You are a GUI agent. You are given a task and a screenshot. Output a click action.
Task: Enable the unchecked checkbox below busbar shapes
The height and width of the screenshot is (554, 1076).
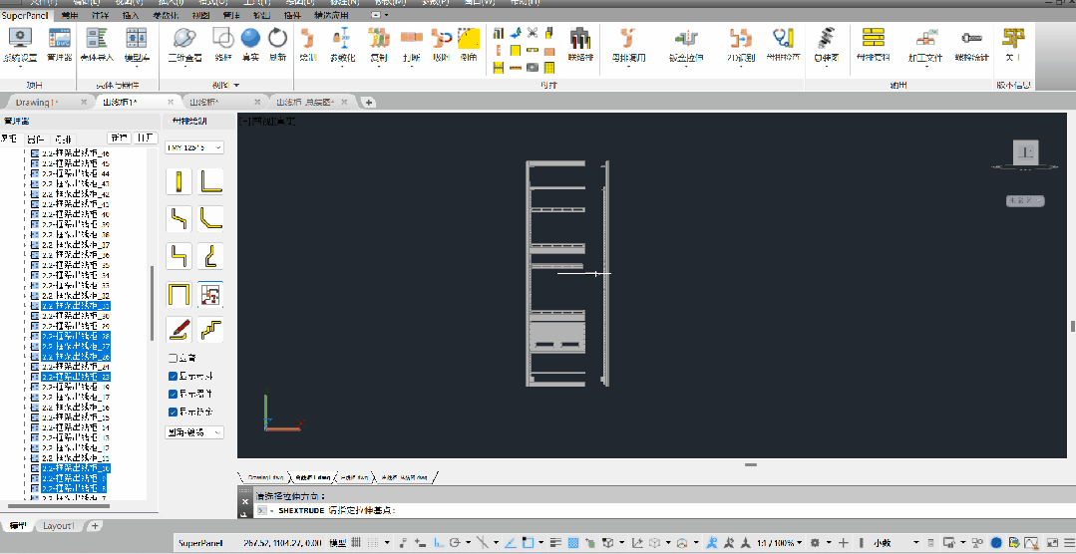tap(173, 358)
